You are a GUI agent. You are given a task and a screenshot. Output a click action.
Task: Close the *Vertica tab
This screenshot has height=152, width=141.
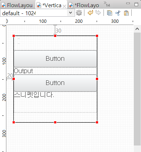[65, 6]
